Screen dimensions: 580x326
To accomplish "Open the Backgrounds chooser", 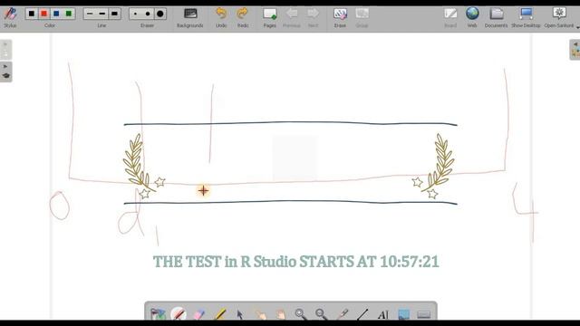I will click(190, 17).
